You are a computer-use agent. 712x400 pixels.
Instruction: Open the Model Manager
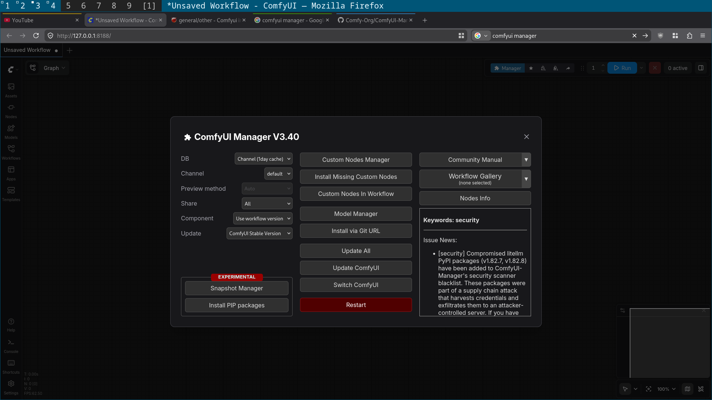[356, 214]
